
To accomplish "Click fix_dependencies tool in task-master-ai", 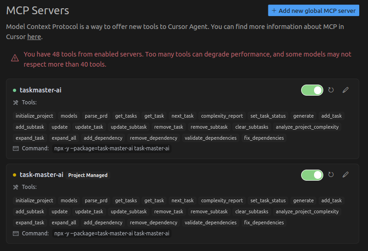I will tap(264, 222).
